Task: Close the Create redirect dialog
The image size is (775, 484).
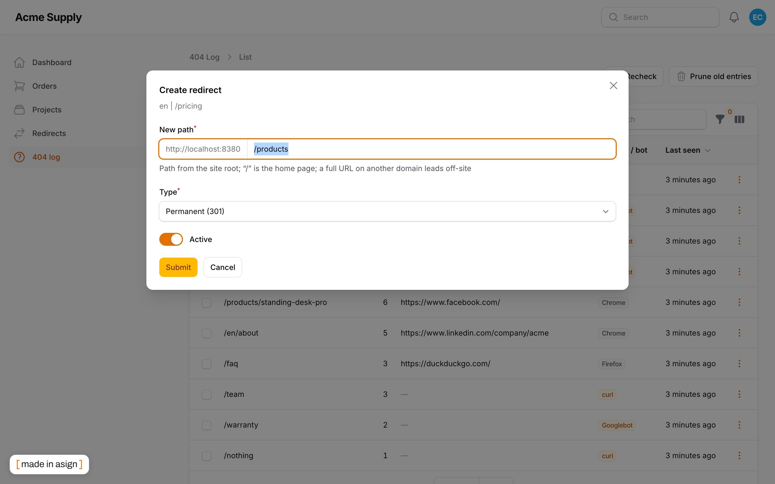Action: pos(613,86)
